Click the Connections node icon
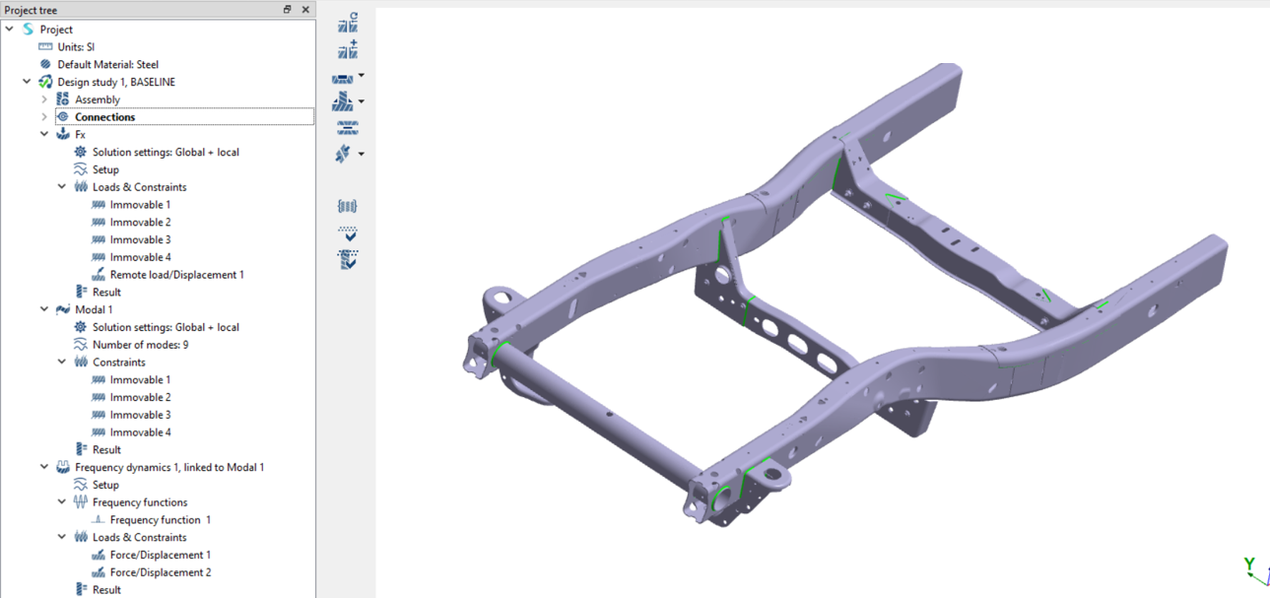 63,117
